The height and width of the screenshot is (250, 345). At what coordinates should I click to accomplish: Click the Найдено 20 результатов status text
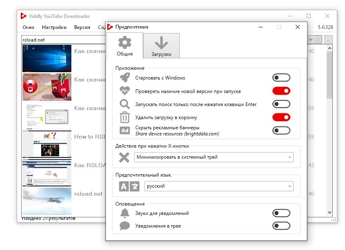tap(49, 218)
